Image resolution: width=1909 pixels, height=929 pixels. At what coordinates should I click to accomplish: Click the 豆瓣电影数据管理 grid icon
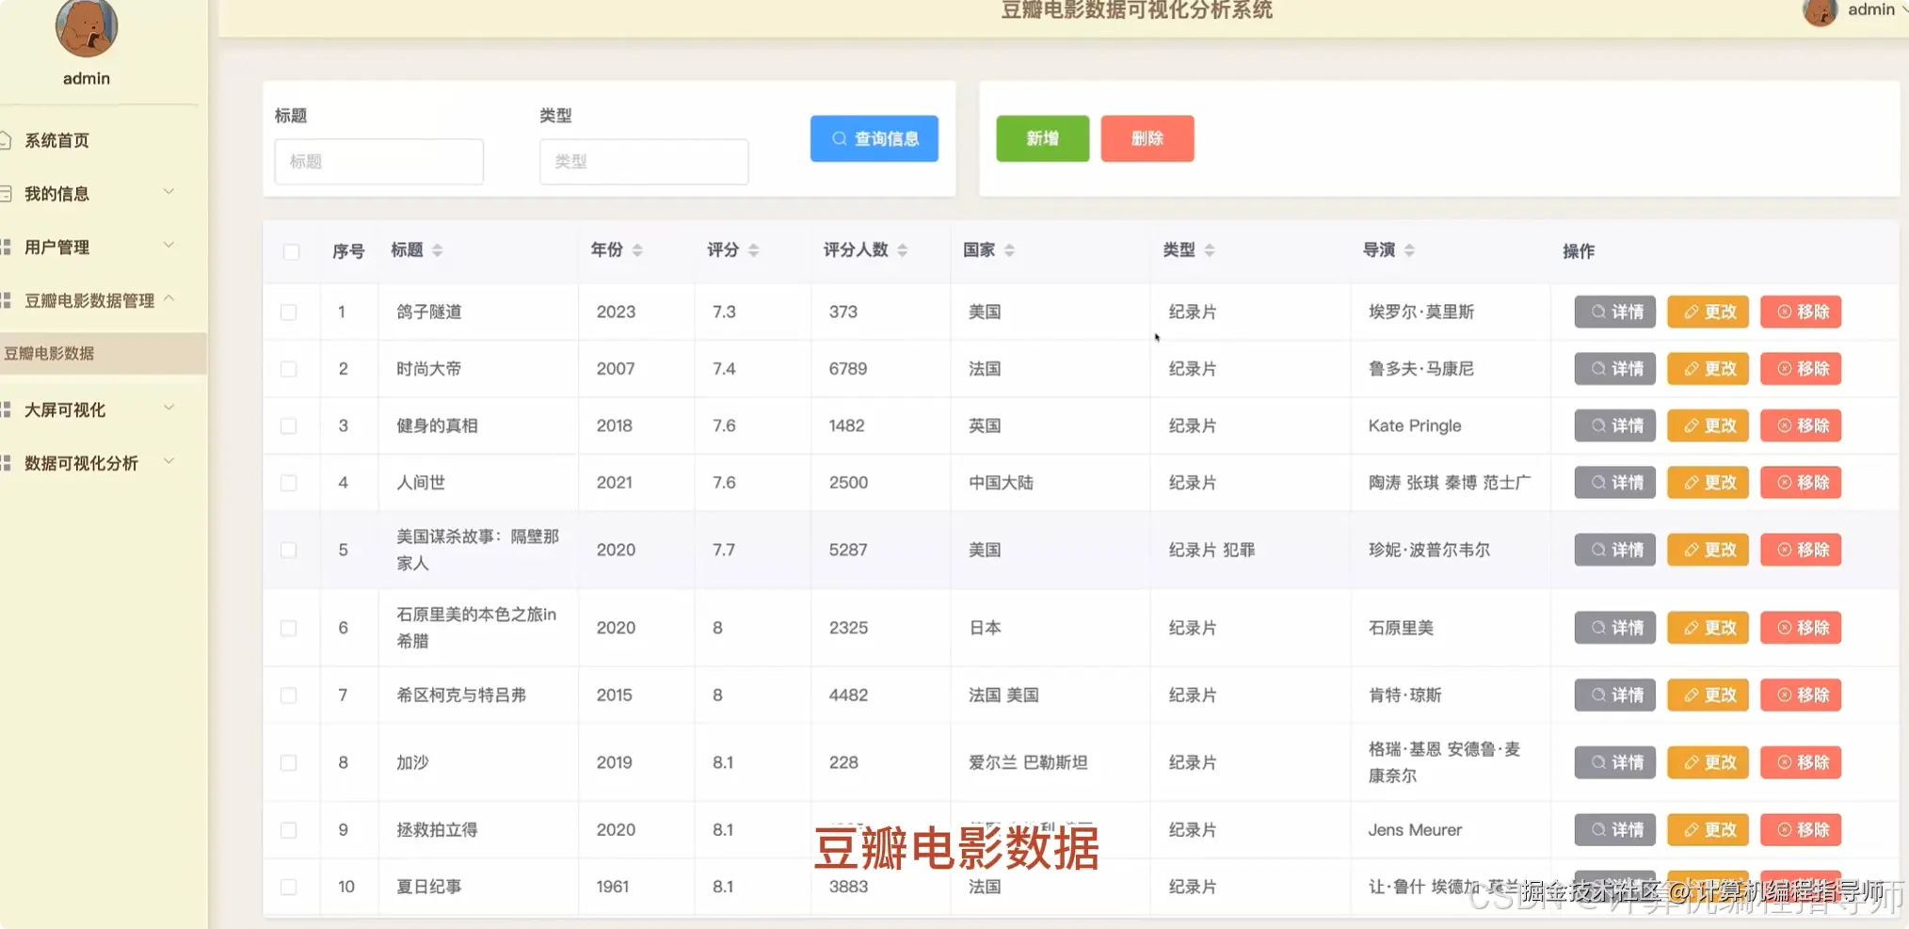click(x=5, y=300)
